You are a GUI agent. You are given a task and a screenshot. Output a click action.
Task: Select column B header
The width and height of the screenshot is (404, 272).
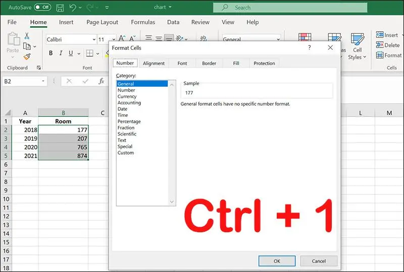coord(63,113)
